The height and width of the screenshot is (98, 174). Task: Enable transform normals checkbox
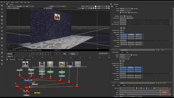coord(120,59)
